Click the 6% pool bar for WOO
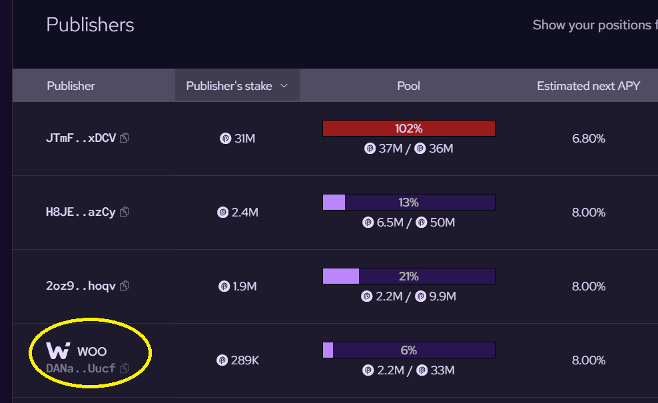 click(409, 350)
